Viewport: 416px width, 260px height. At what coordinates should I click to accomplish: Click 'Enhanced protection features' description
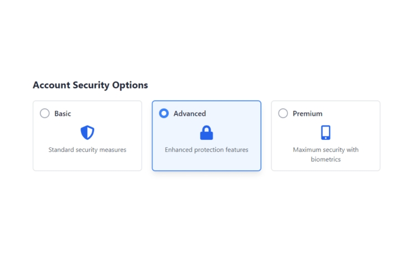click(x=206, y=150)
